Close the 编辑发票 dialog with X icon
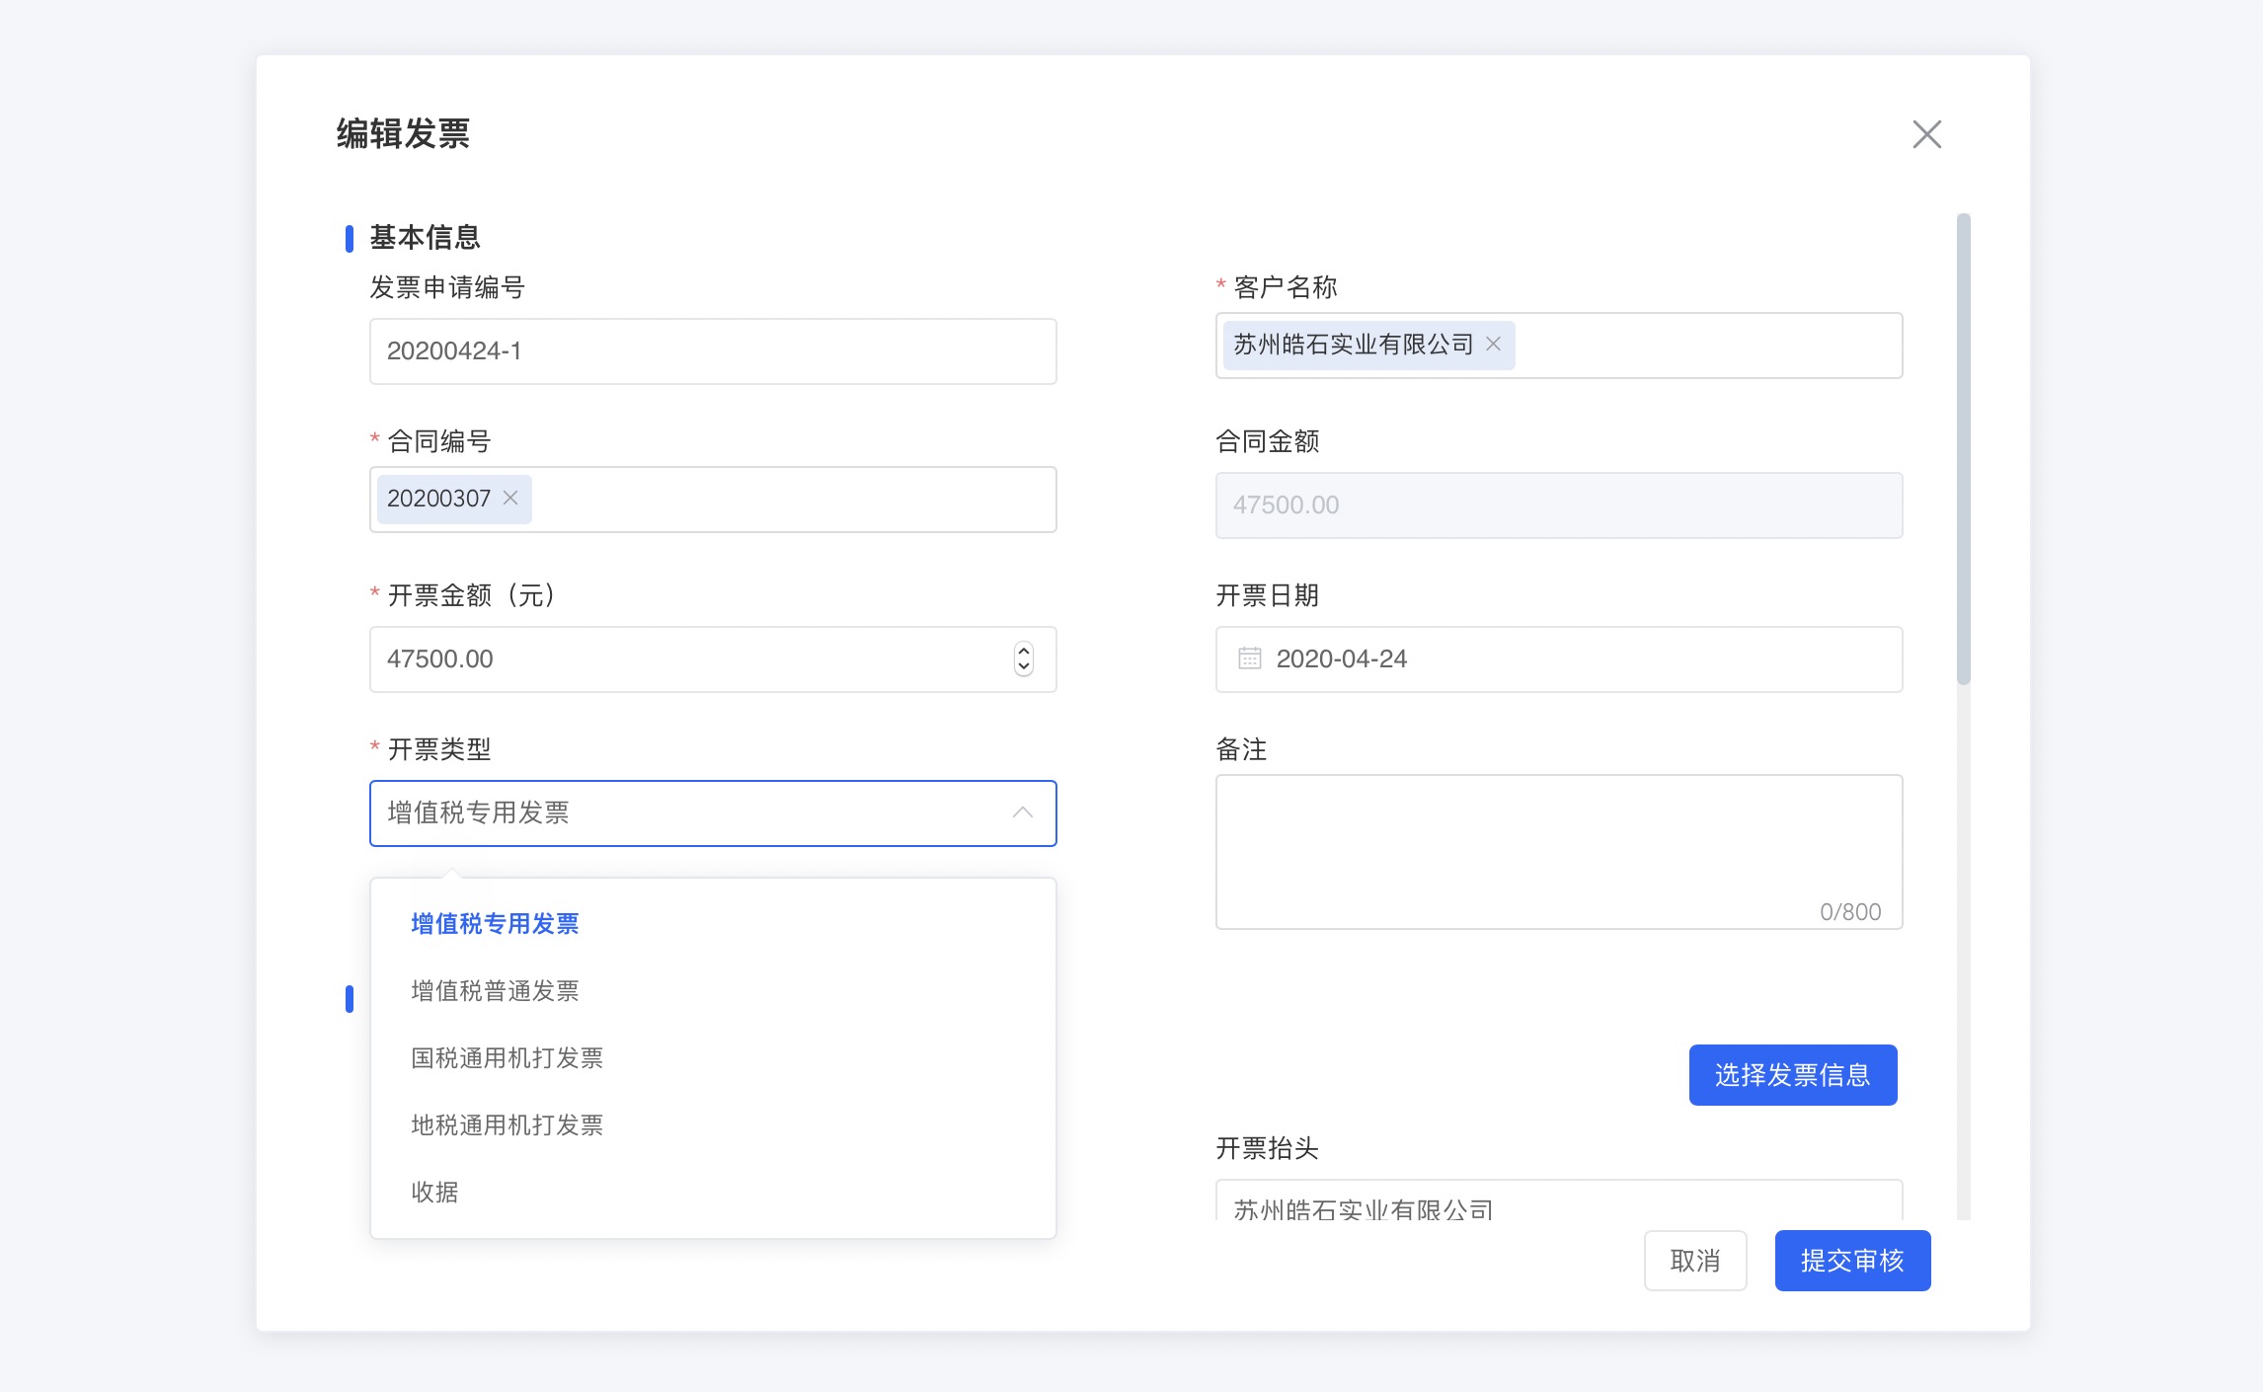2263x1392 pixels. tap(1926, 134)
